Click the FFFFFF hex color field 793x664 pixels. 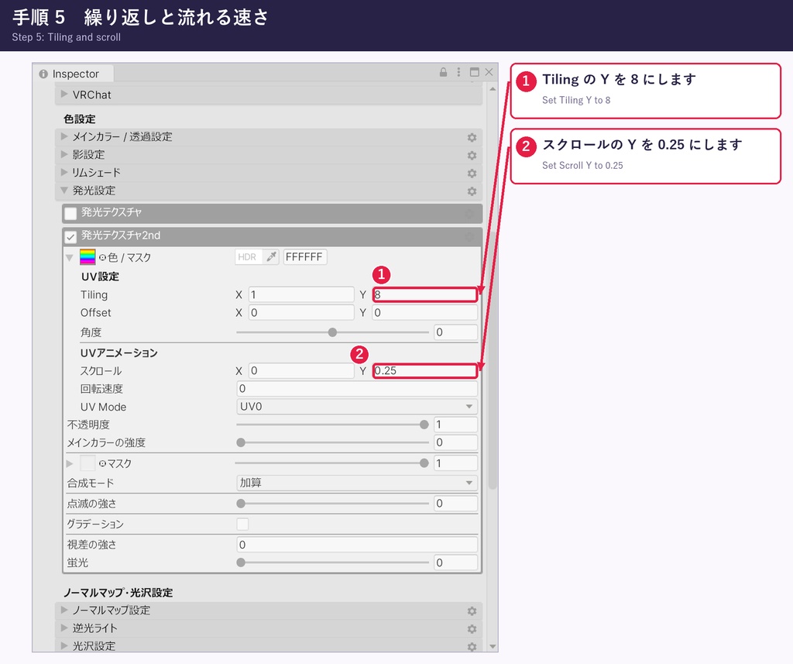[x=305, y=256]
